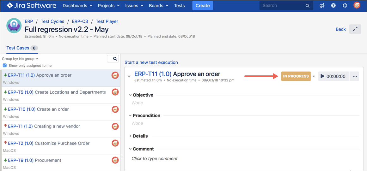Select test case ERP-T1 Creating a new vendor
Screen dimensions: 367x171
(57, 126)
